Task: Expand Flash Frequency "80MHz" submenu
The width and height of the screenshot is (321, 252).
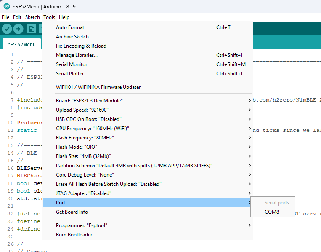Action: pos(147,137)
